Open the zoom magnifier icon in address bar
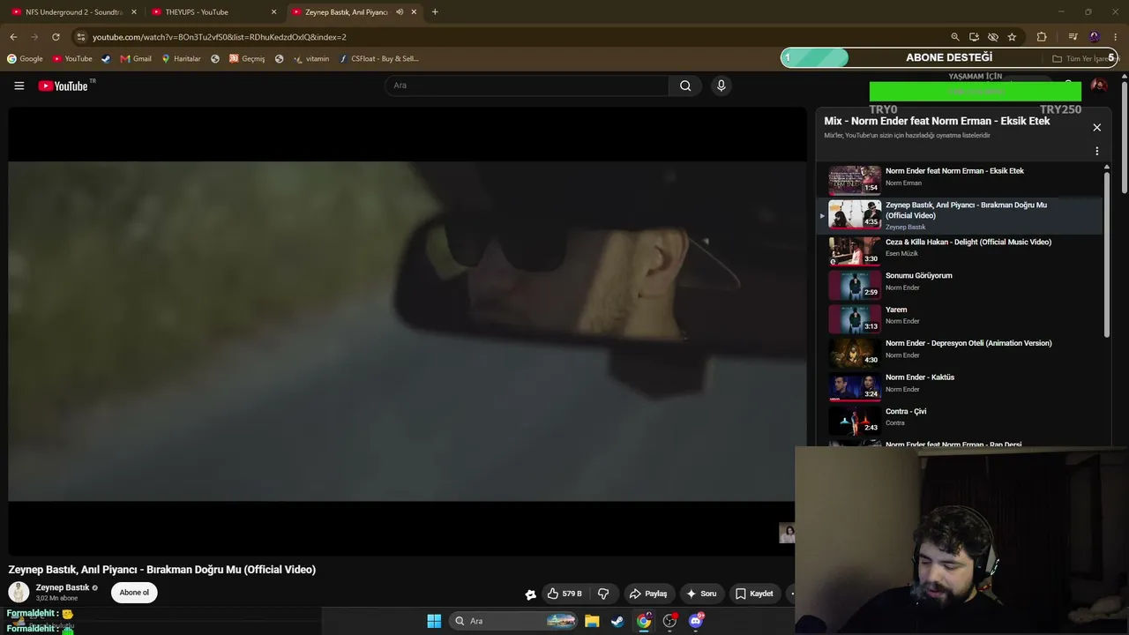This screenshot has width=1129, height=635. click(955, 37)
